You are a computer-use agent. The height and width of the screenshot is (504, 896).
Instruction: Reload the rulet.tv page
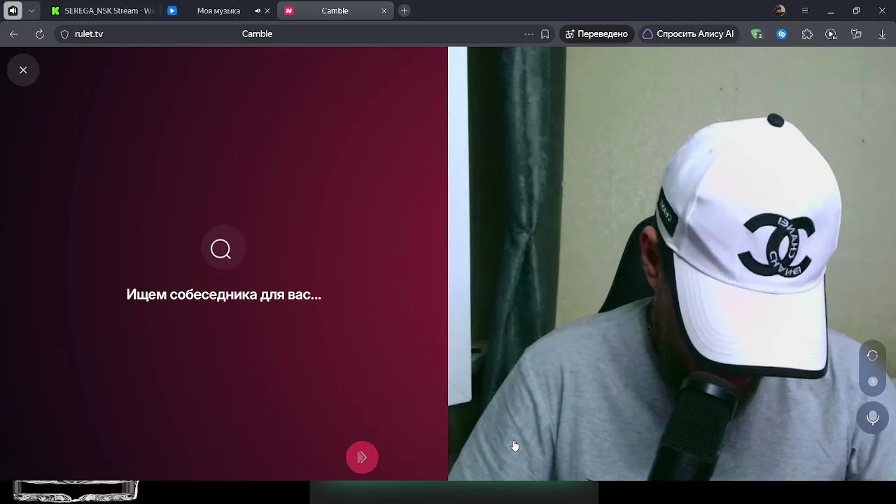tap(40, 34)
